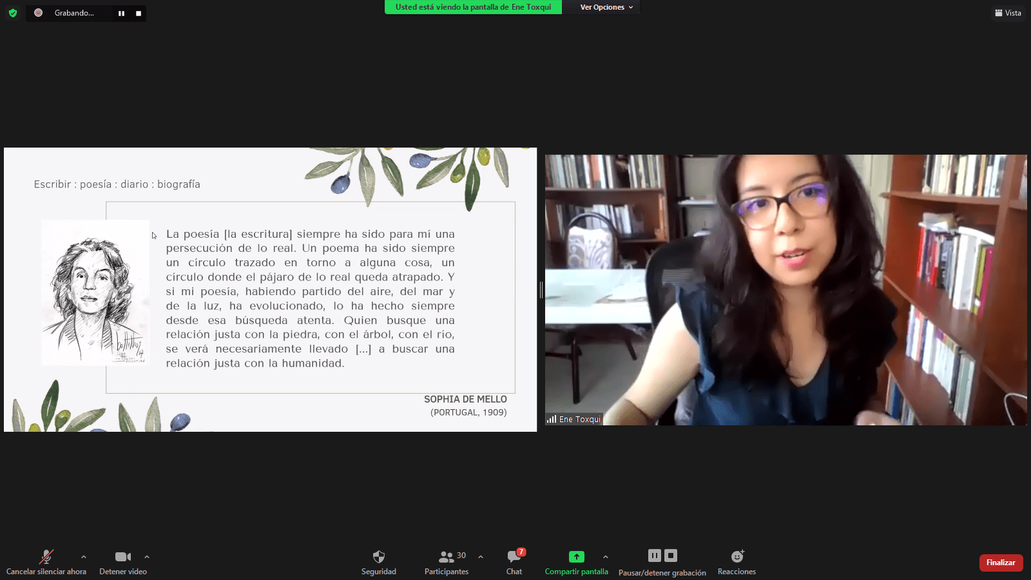Pause the recording in bottom toolbar
The image size is (1031, 580).
654,556
